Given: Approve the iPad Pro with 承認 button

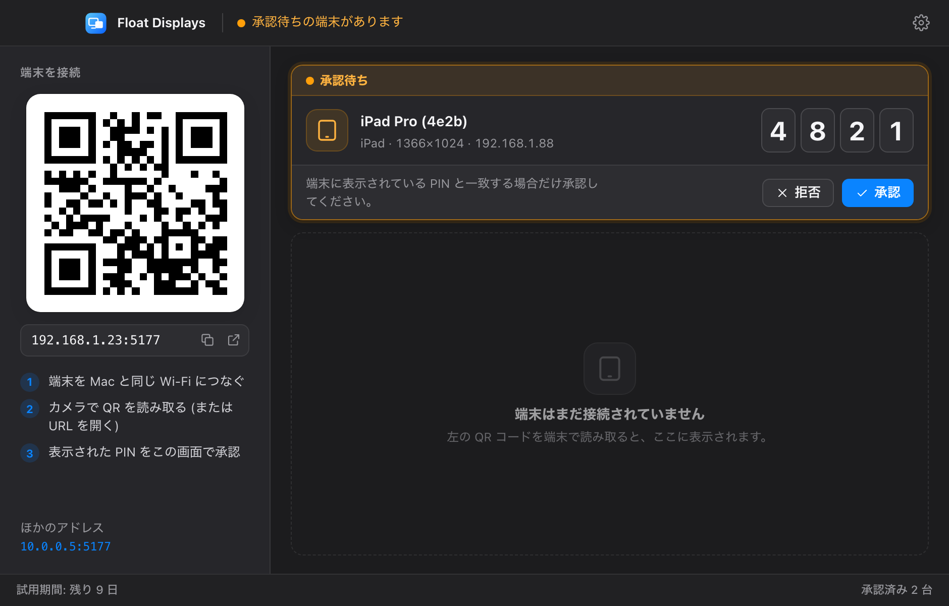Looking at the screenshot, I should click(877, 193).
